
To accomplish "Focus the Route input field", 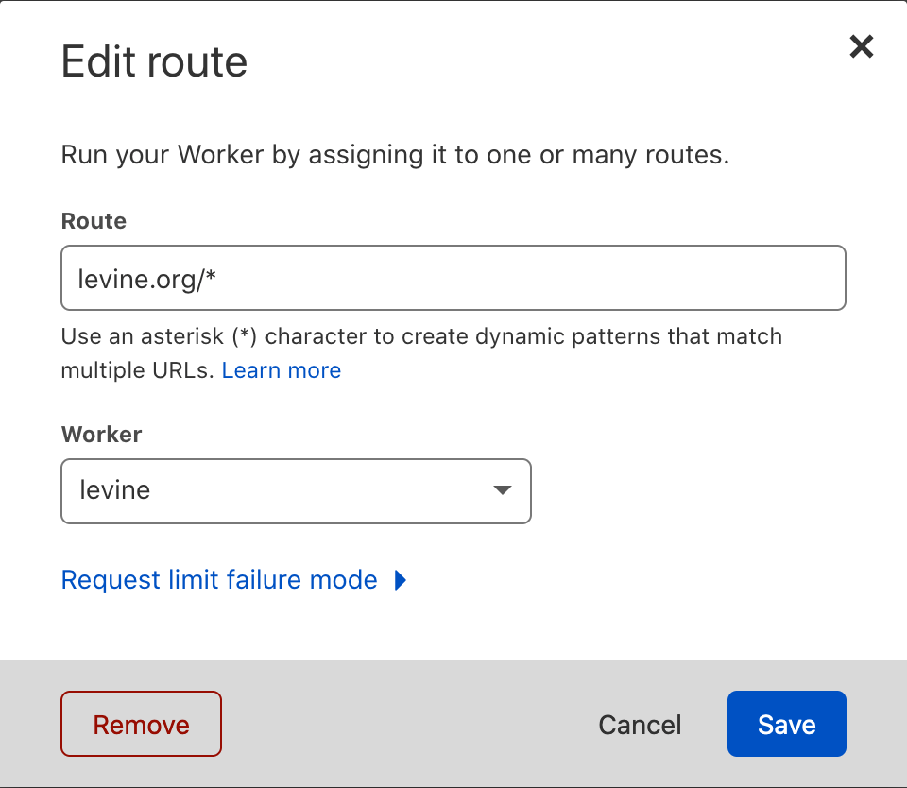I will click(x=453, y=278).
